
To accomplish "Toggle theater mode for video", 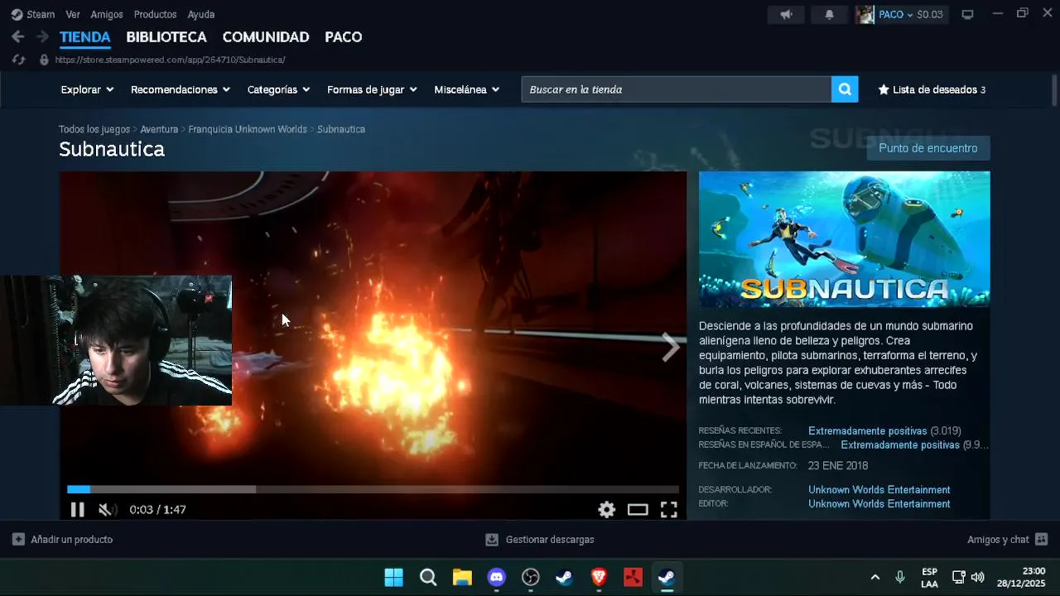I will (x=638, y=510).
